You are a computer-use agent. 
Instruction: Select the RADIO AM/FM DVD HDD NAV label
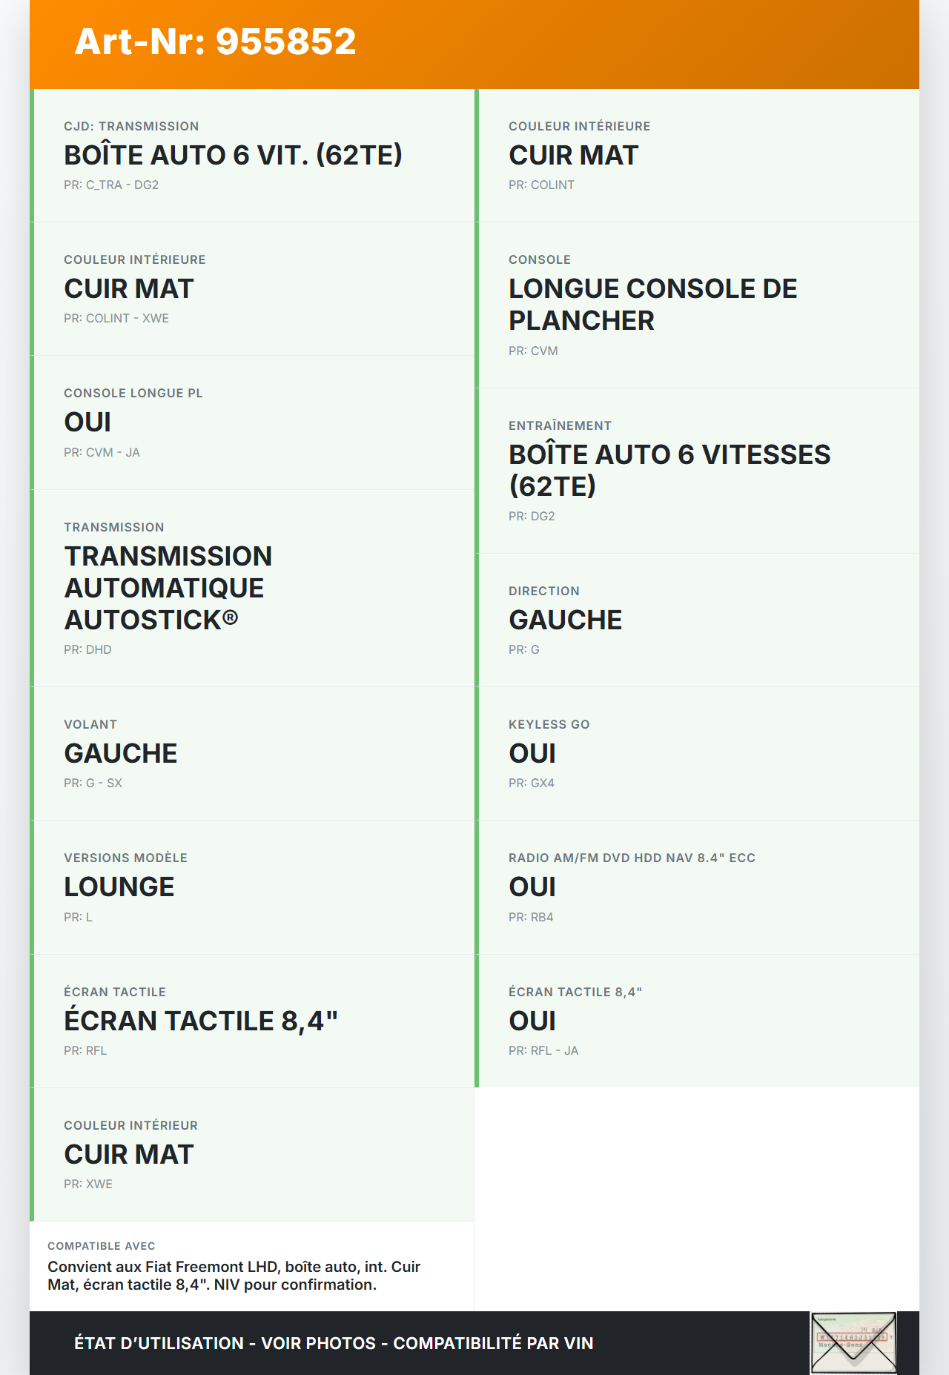coord(632,858)
